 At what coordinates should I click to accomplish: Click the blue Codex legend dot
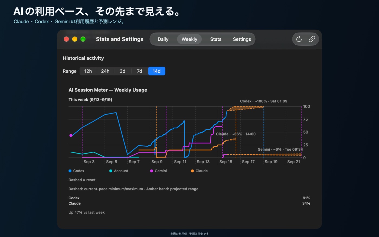70,171
